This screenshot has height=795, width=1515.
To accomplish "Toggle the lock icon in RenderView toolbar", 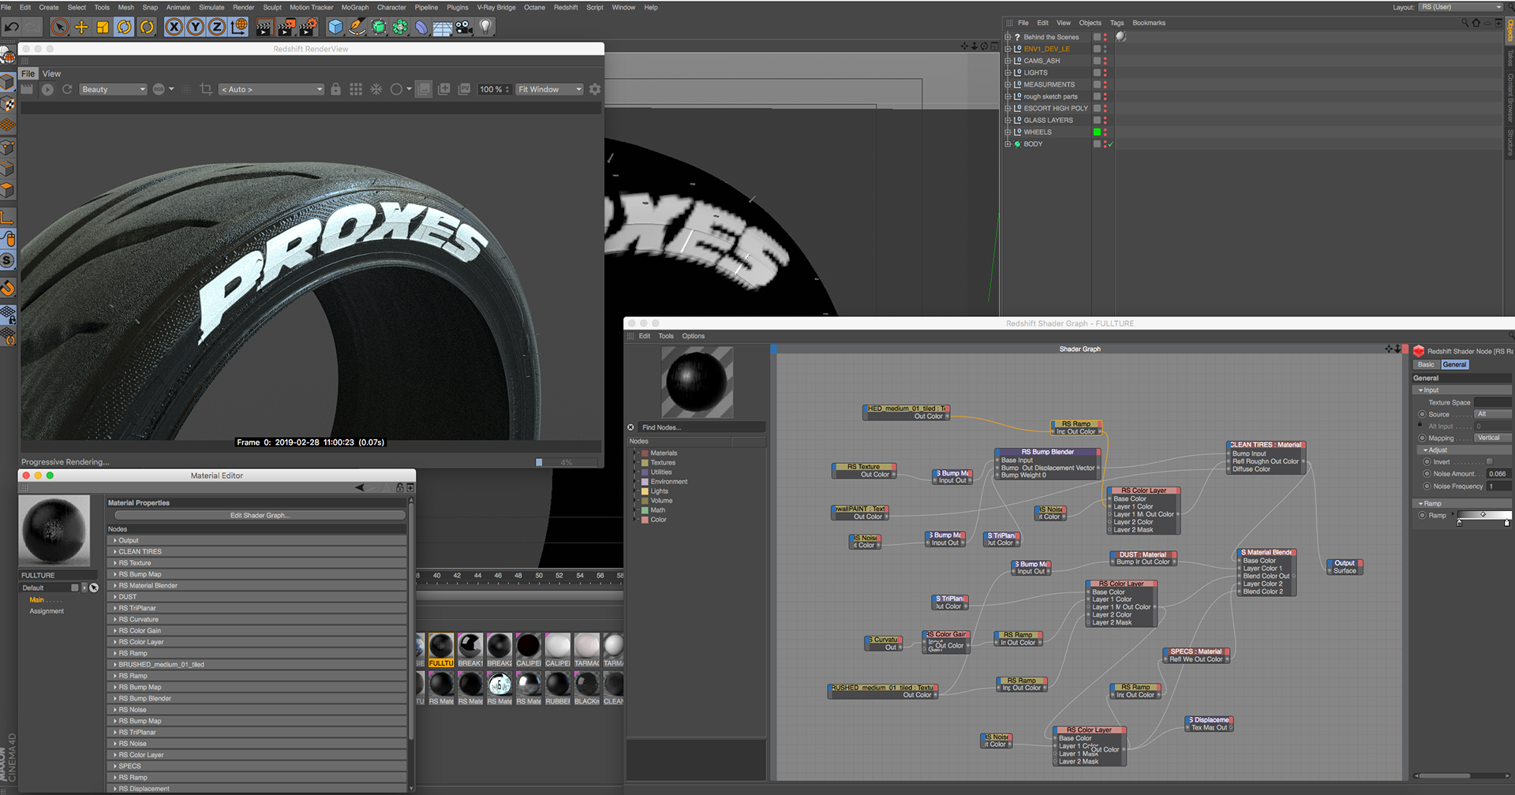I will coord(335,89).
